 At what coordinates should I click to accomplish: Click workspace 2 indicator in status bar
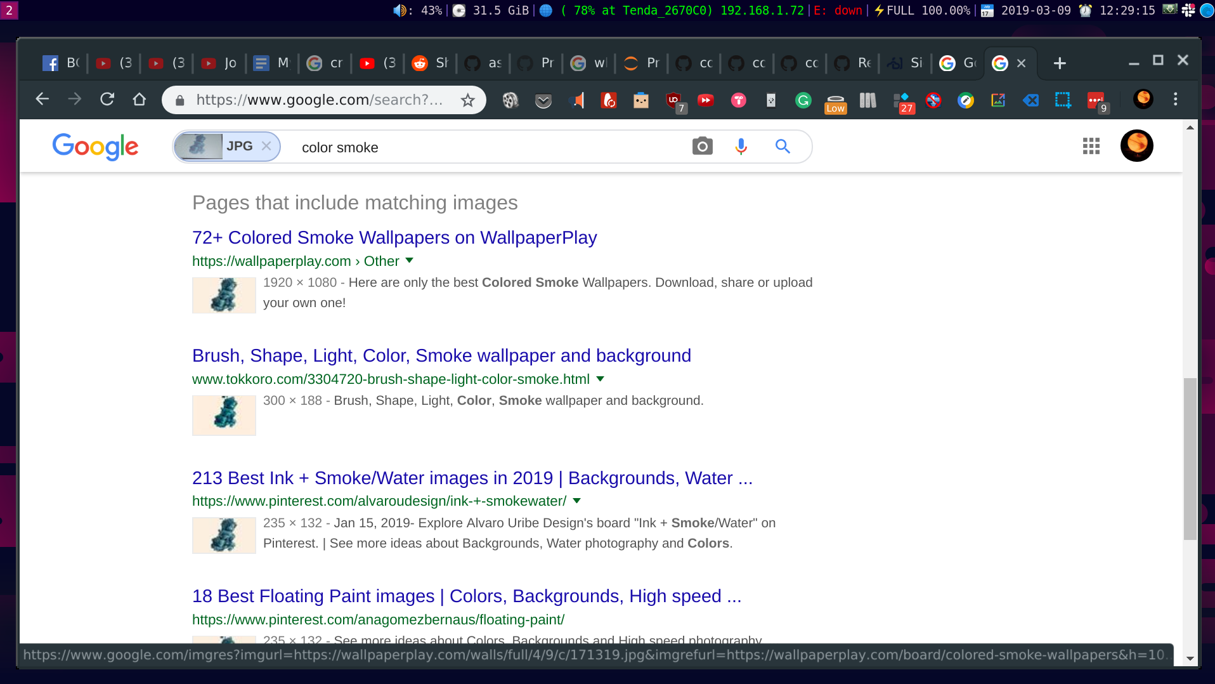9,10
